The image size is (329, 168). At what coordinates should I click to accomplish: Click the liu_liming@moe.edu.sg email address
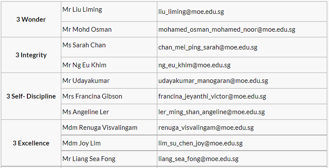click(191, 12)
